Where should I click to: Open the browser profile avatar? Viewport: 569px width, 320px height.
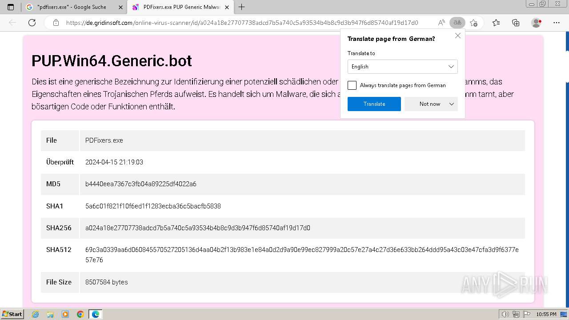coord(537,23)
